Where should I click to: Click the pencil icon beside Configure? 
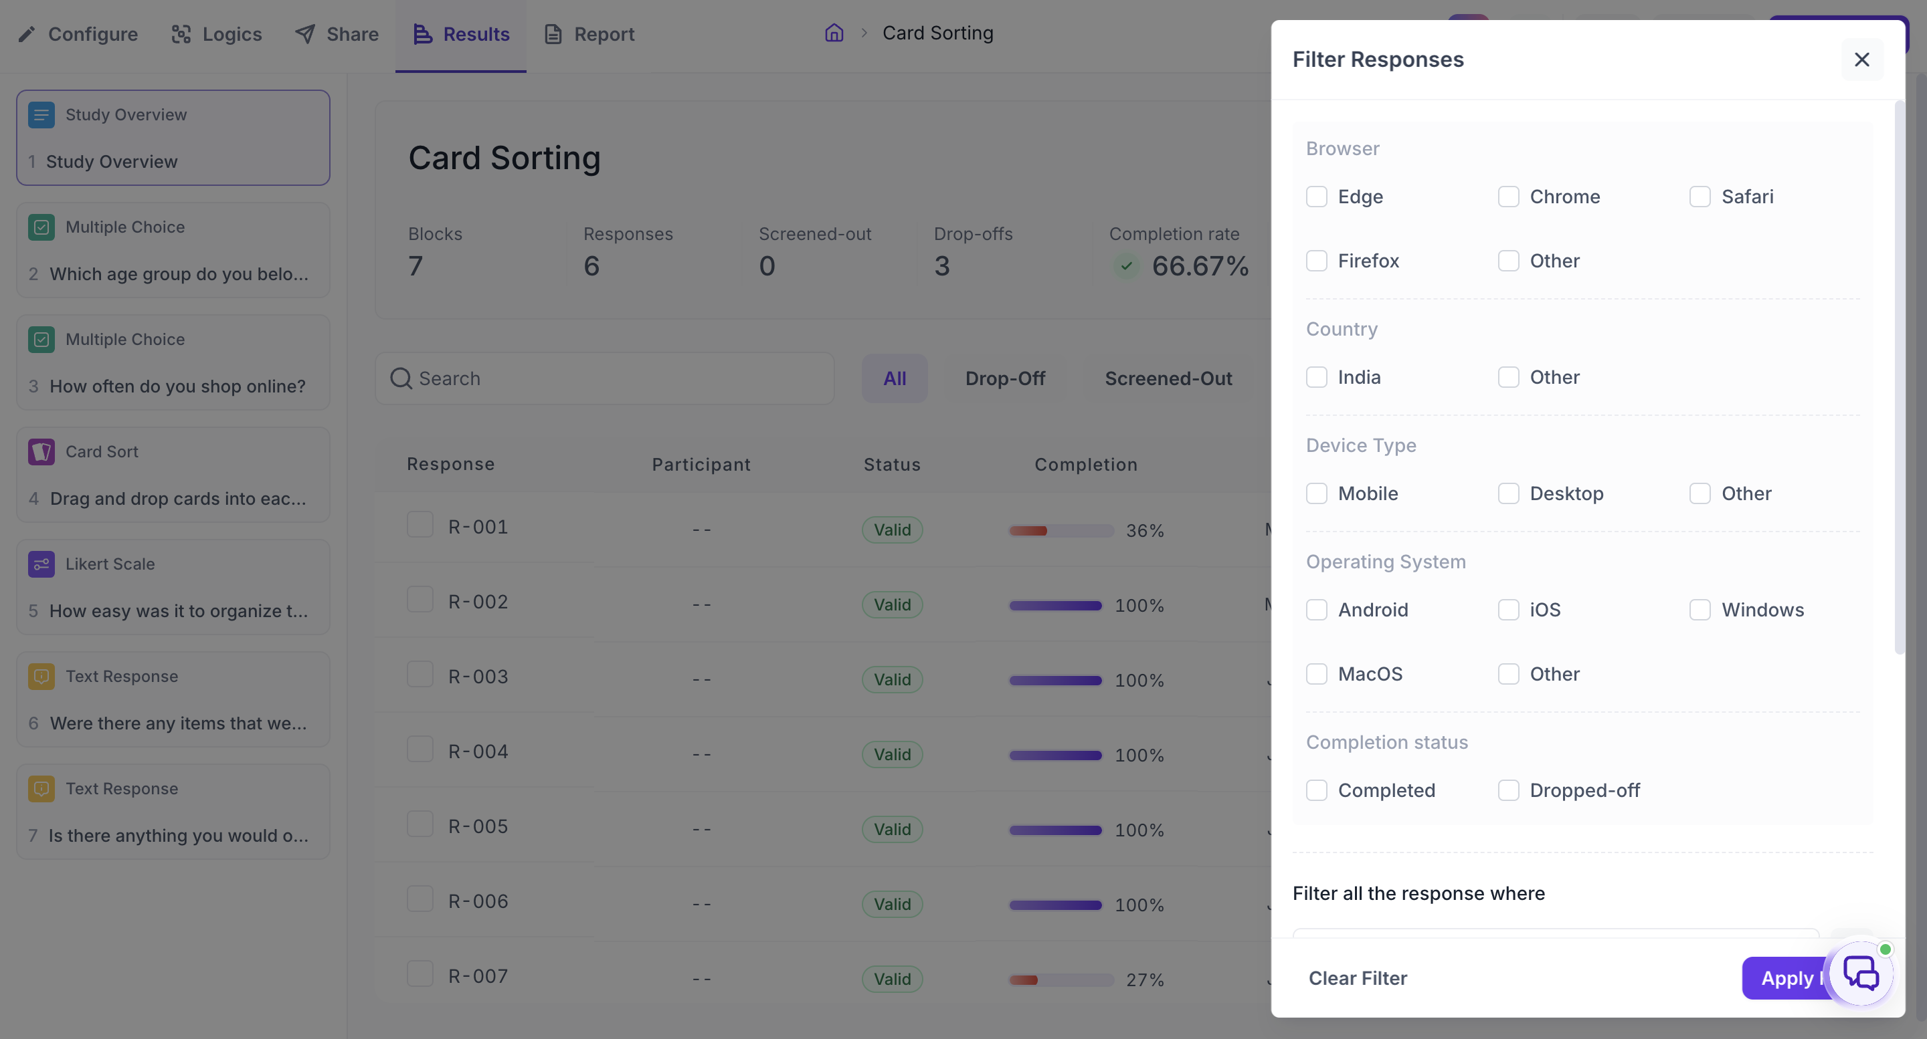point(27,33)
